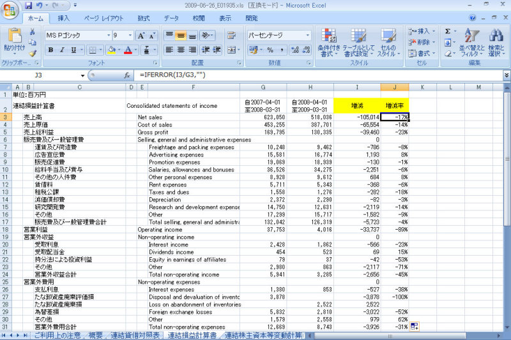Open the fill color dropdown arrow
511x340 pixels.
[x=119, y=50]
